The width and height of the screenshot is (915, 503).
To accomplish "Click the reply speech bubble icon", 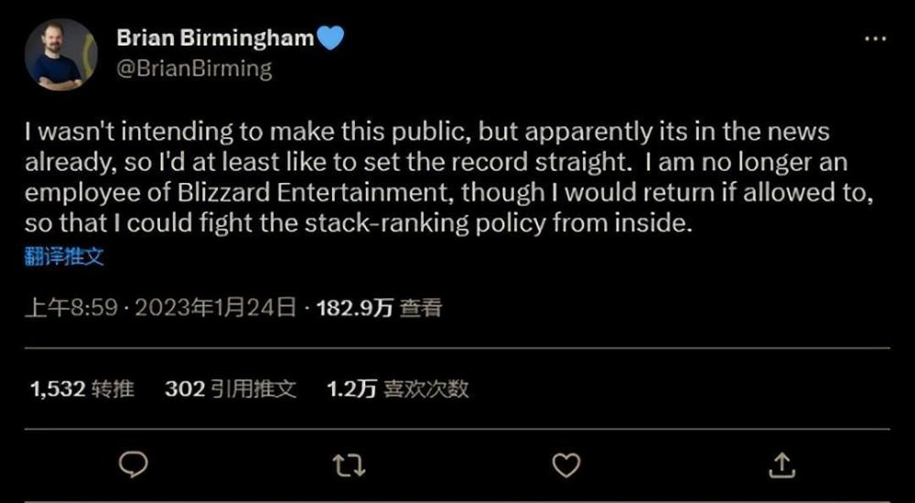I will [134, 465].
